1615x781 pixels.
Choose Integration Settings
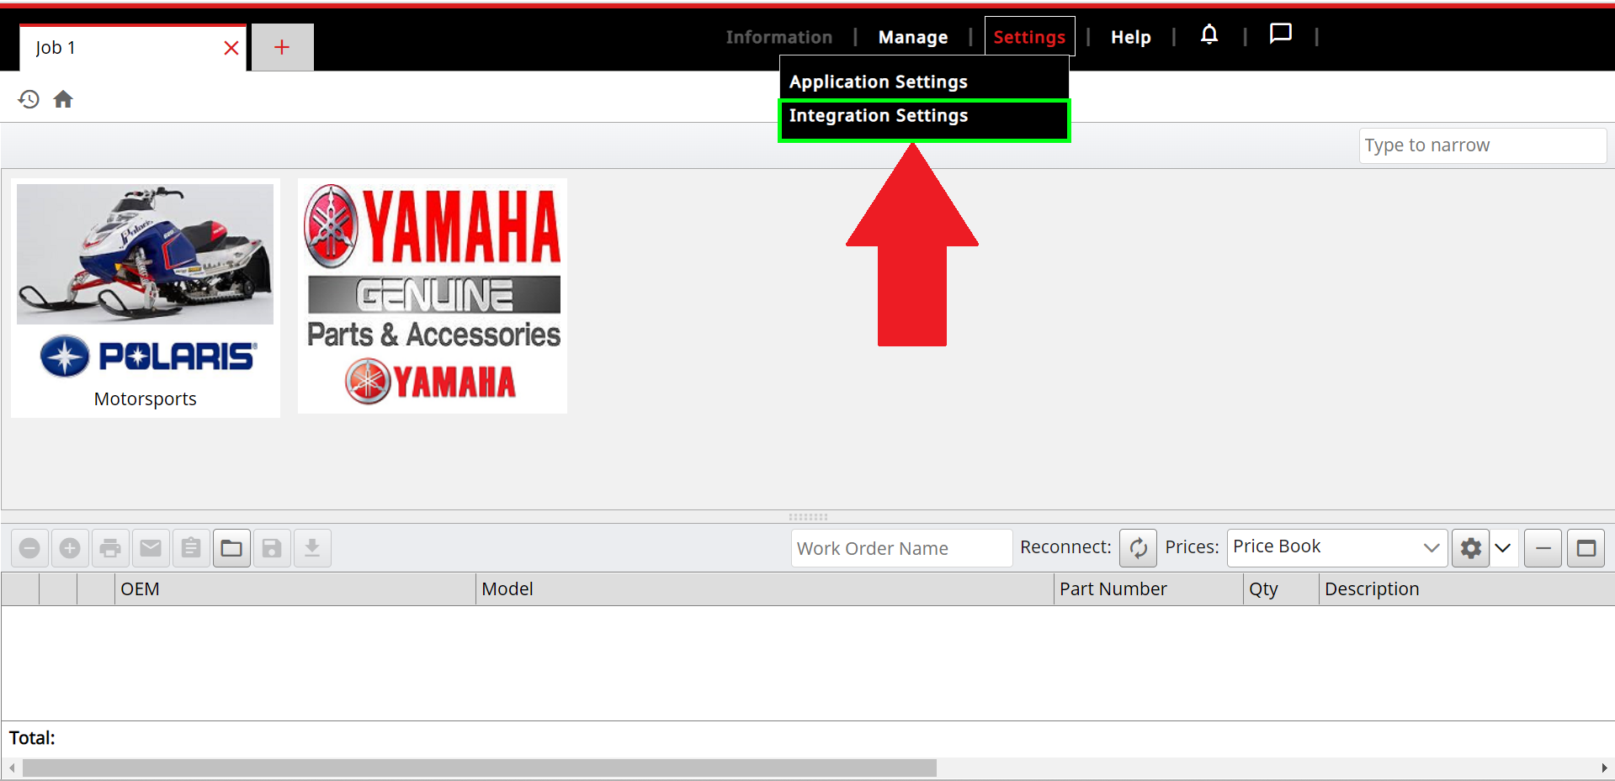[924, 120]
